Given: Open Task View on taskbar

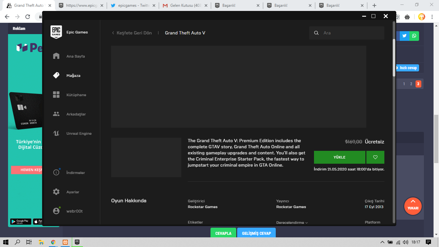Looking at the screenshot, I should pos(29,242).
